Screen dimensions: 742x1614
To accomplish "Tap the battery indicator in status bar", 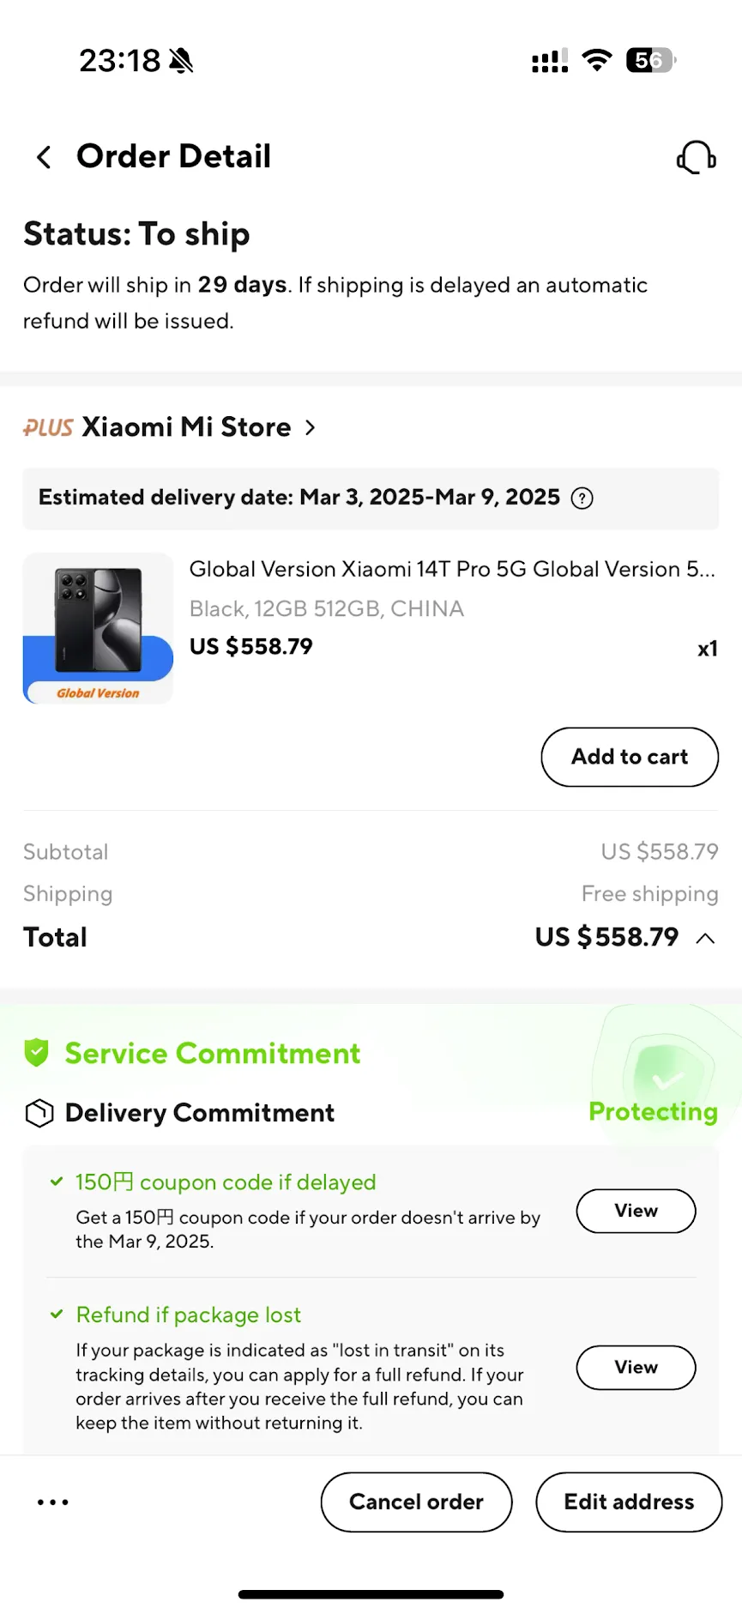I will coord(651,60).
